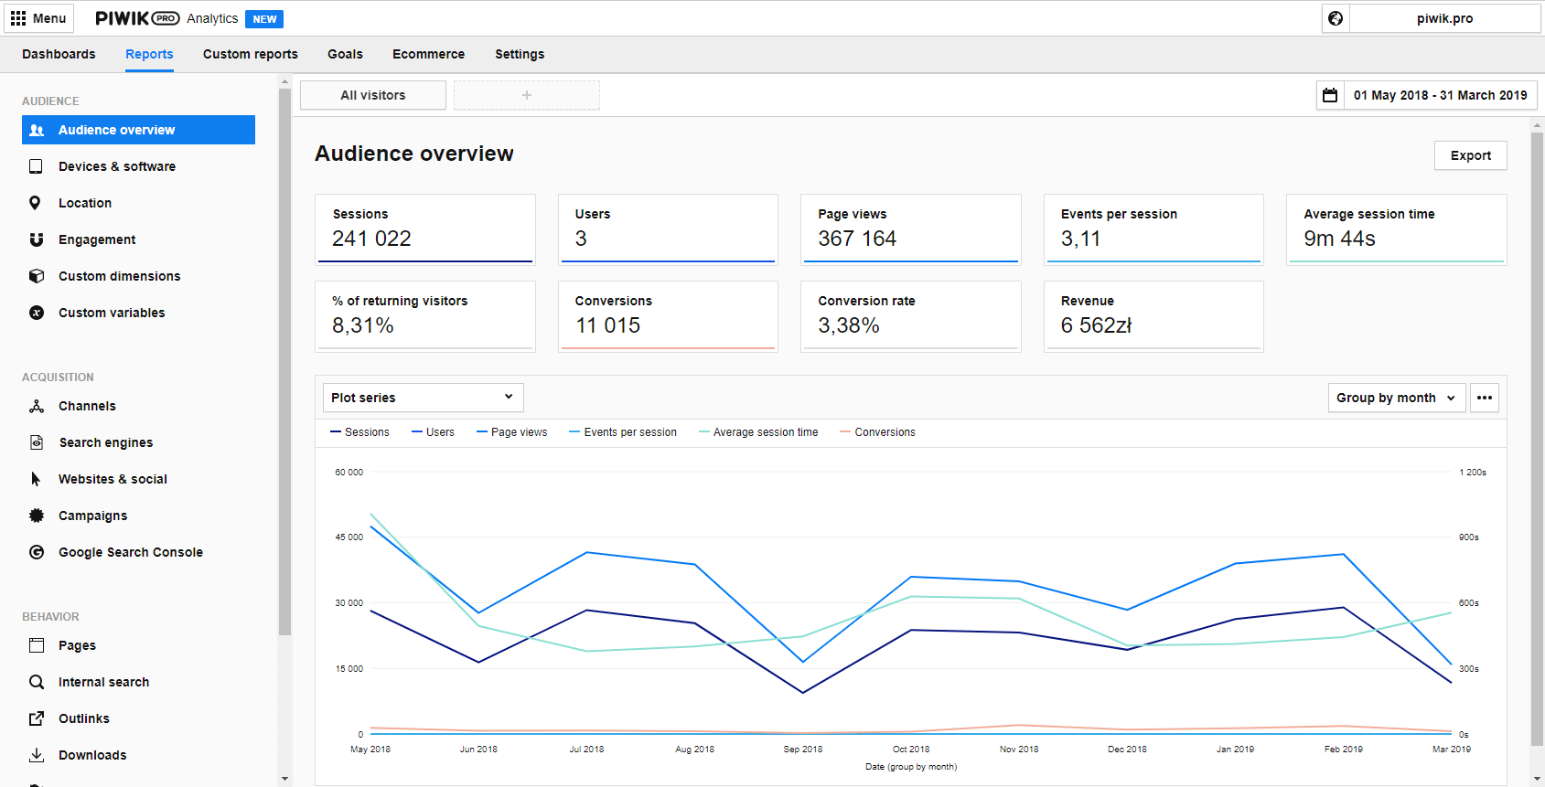
Task: Expand the Plot series dropdown
Action: pos(423,398)
